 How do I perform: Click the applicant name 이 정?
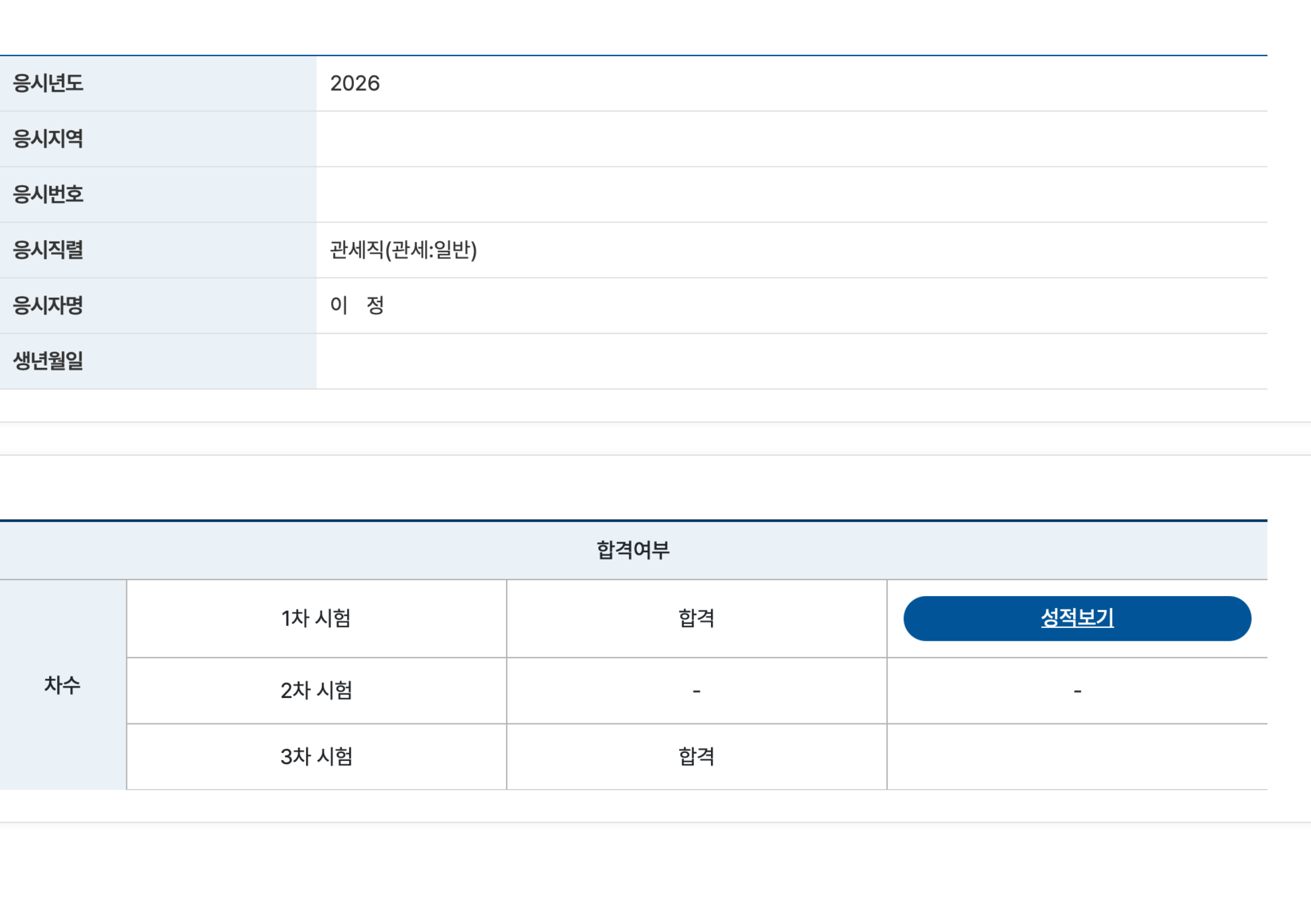point(357,305)
